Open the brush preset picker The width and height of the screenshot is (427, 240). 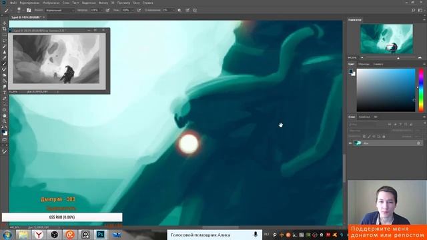(x=19, y=10)
